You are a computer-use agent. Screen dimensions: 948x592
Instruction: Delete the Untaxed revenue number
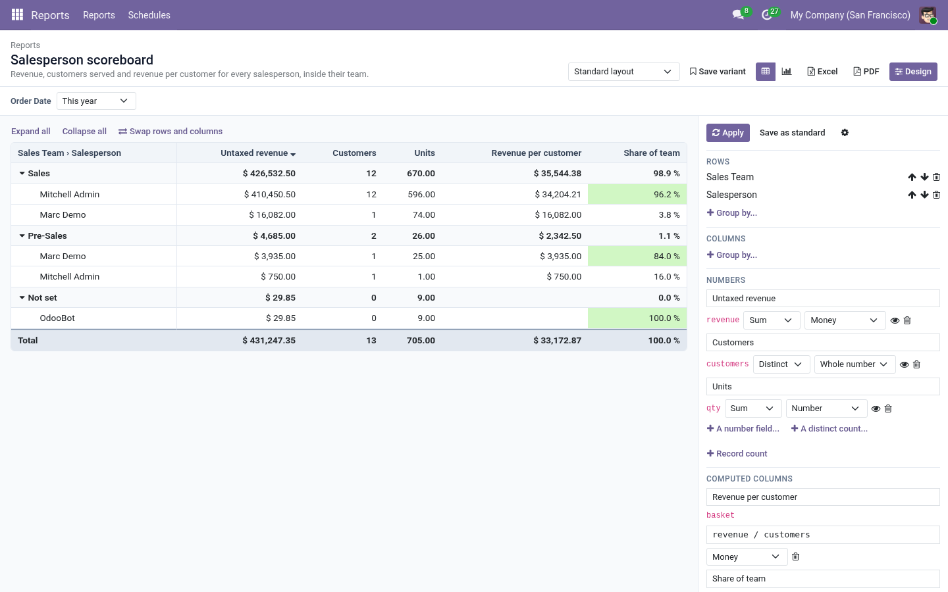907,320
